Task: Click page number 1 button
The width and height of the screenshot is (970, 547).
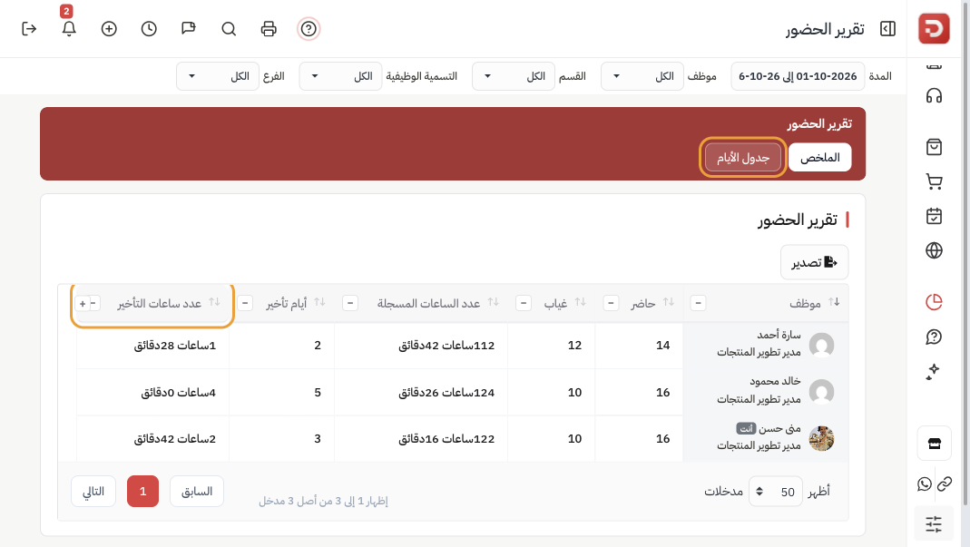Action: (x=142, y=492)
